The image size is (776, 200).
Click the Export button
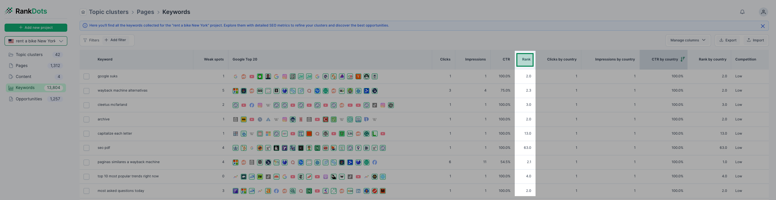[x=728, y=40]
